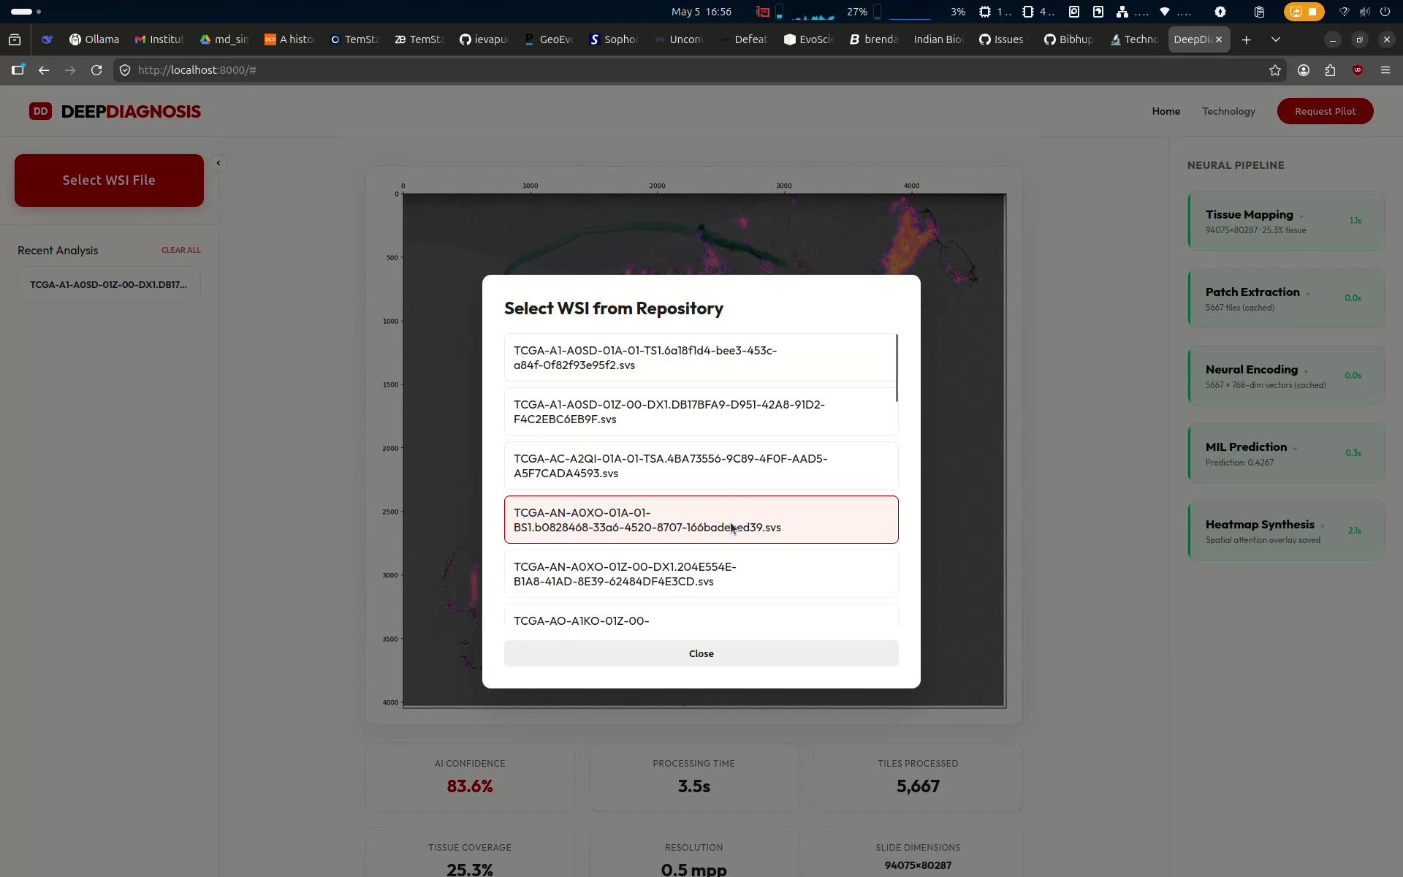
Task: Switch to the Indian Bio tab
Action: 938,39
